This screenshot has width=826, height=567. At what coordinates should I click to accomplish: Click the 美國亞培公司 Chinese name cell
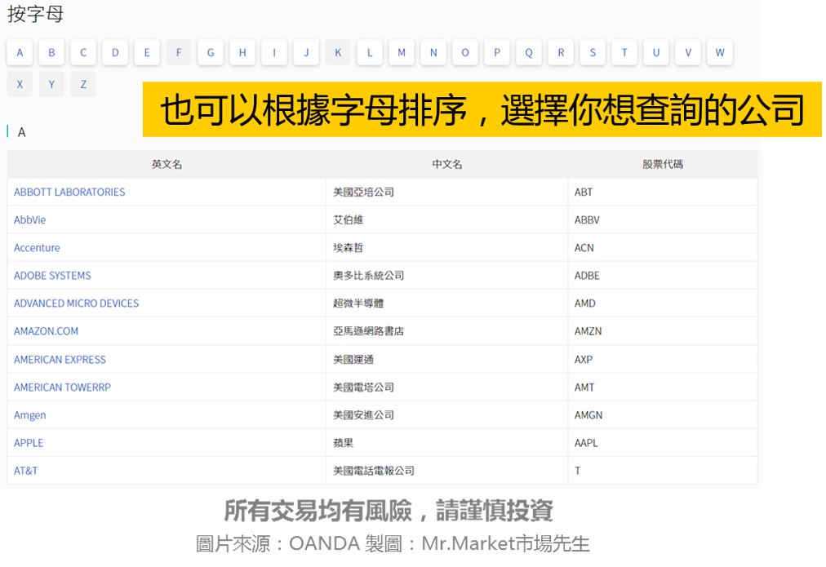(x=447, y=193)
